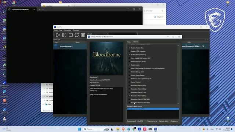Open Chrome from the taskbar
The height and width of the screenshot is (132, 235).
134,129
